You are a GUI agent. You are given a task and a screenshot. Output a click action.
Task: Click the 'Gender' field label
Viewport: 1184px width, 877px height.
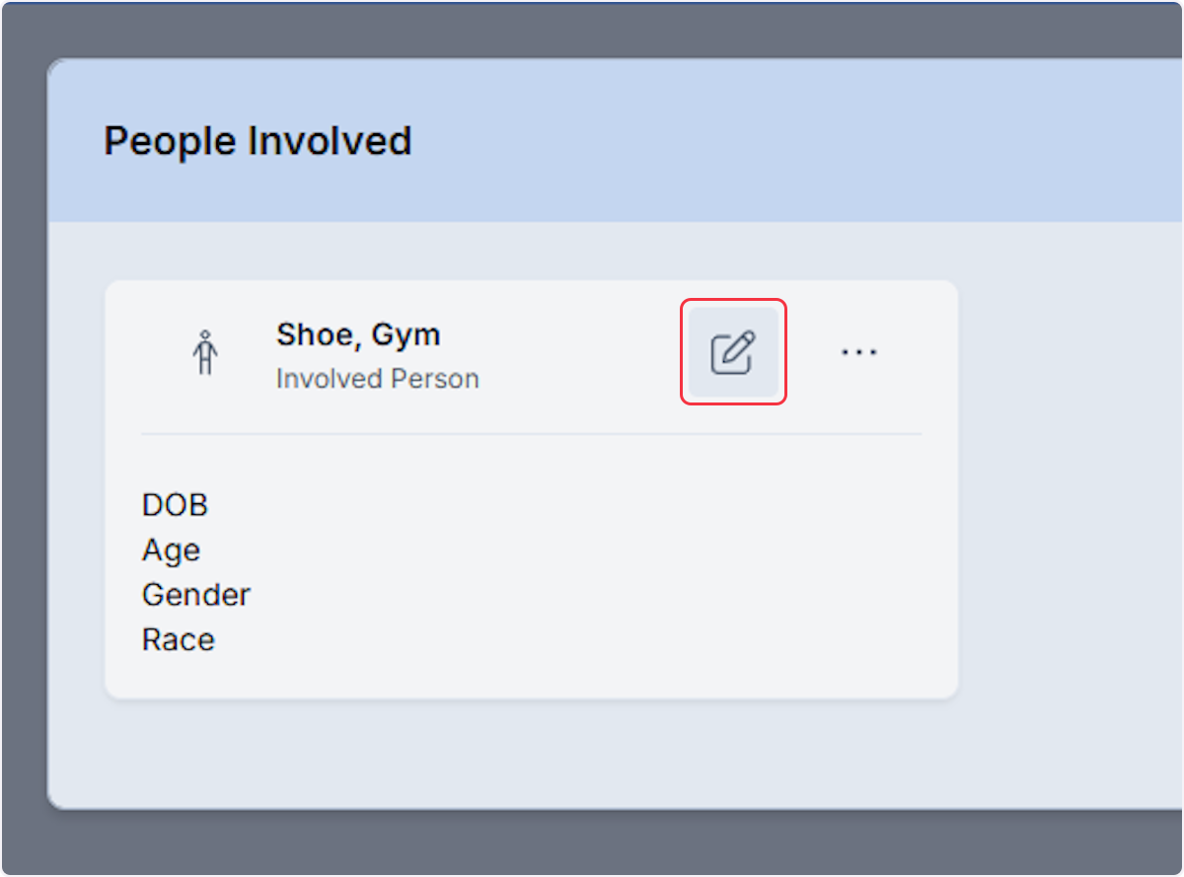click(x=196, y=595)
